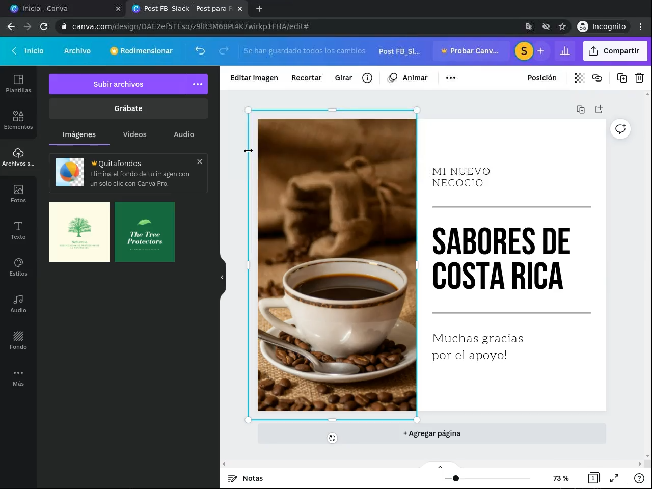Click the zoom slider handle

pyautogui.click(x=456, y=478)
